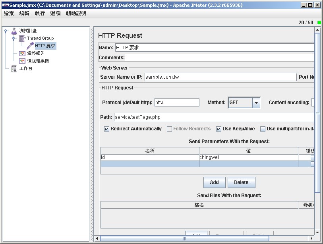Click the scroll right arrow
The width and height of the screenshot is (323, 244).
click(x=311, y=239)
